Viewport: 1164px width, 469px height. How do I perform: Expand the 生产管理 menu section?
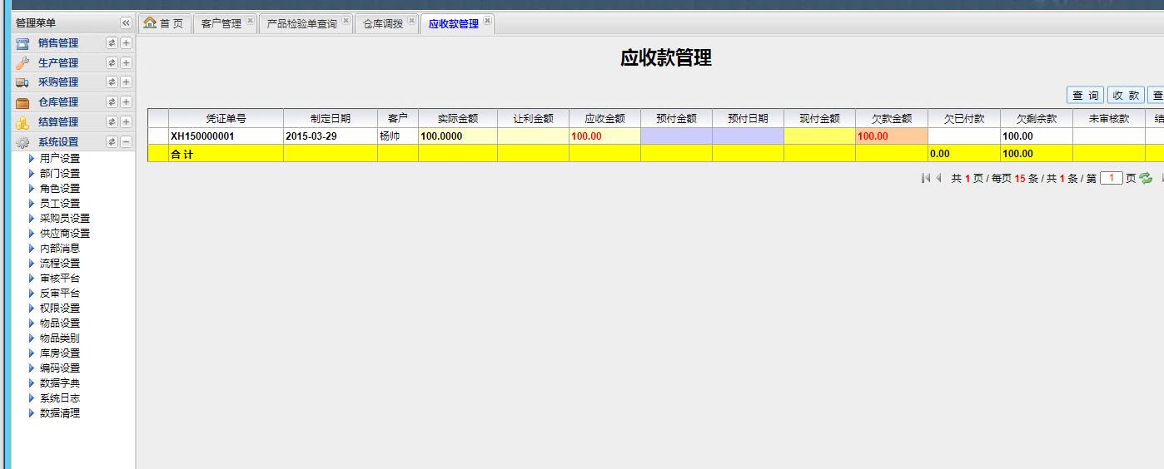126,63
